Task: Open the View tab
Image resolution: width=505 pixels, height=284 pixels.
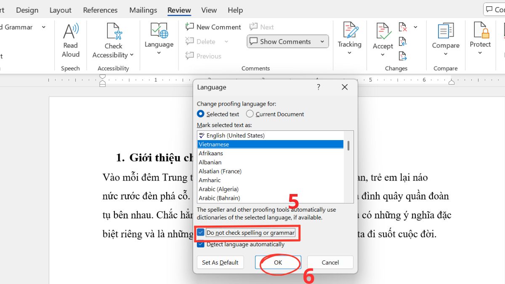Action: coord(209,10)
